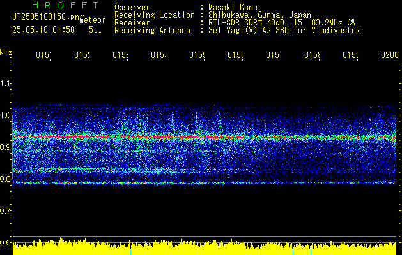
Task: Click time marker 0200
Action: (x=390, y=55)
